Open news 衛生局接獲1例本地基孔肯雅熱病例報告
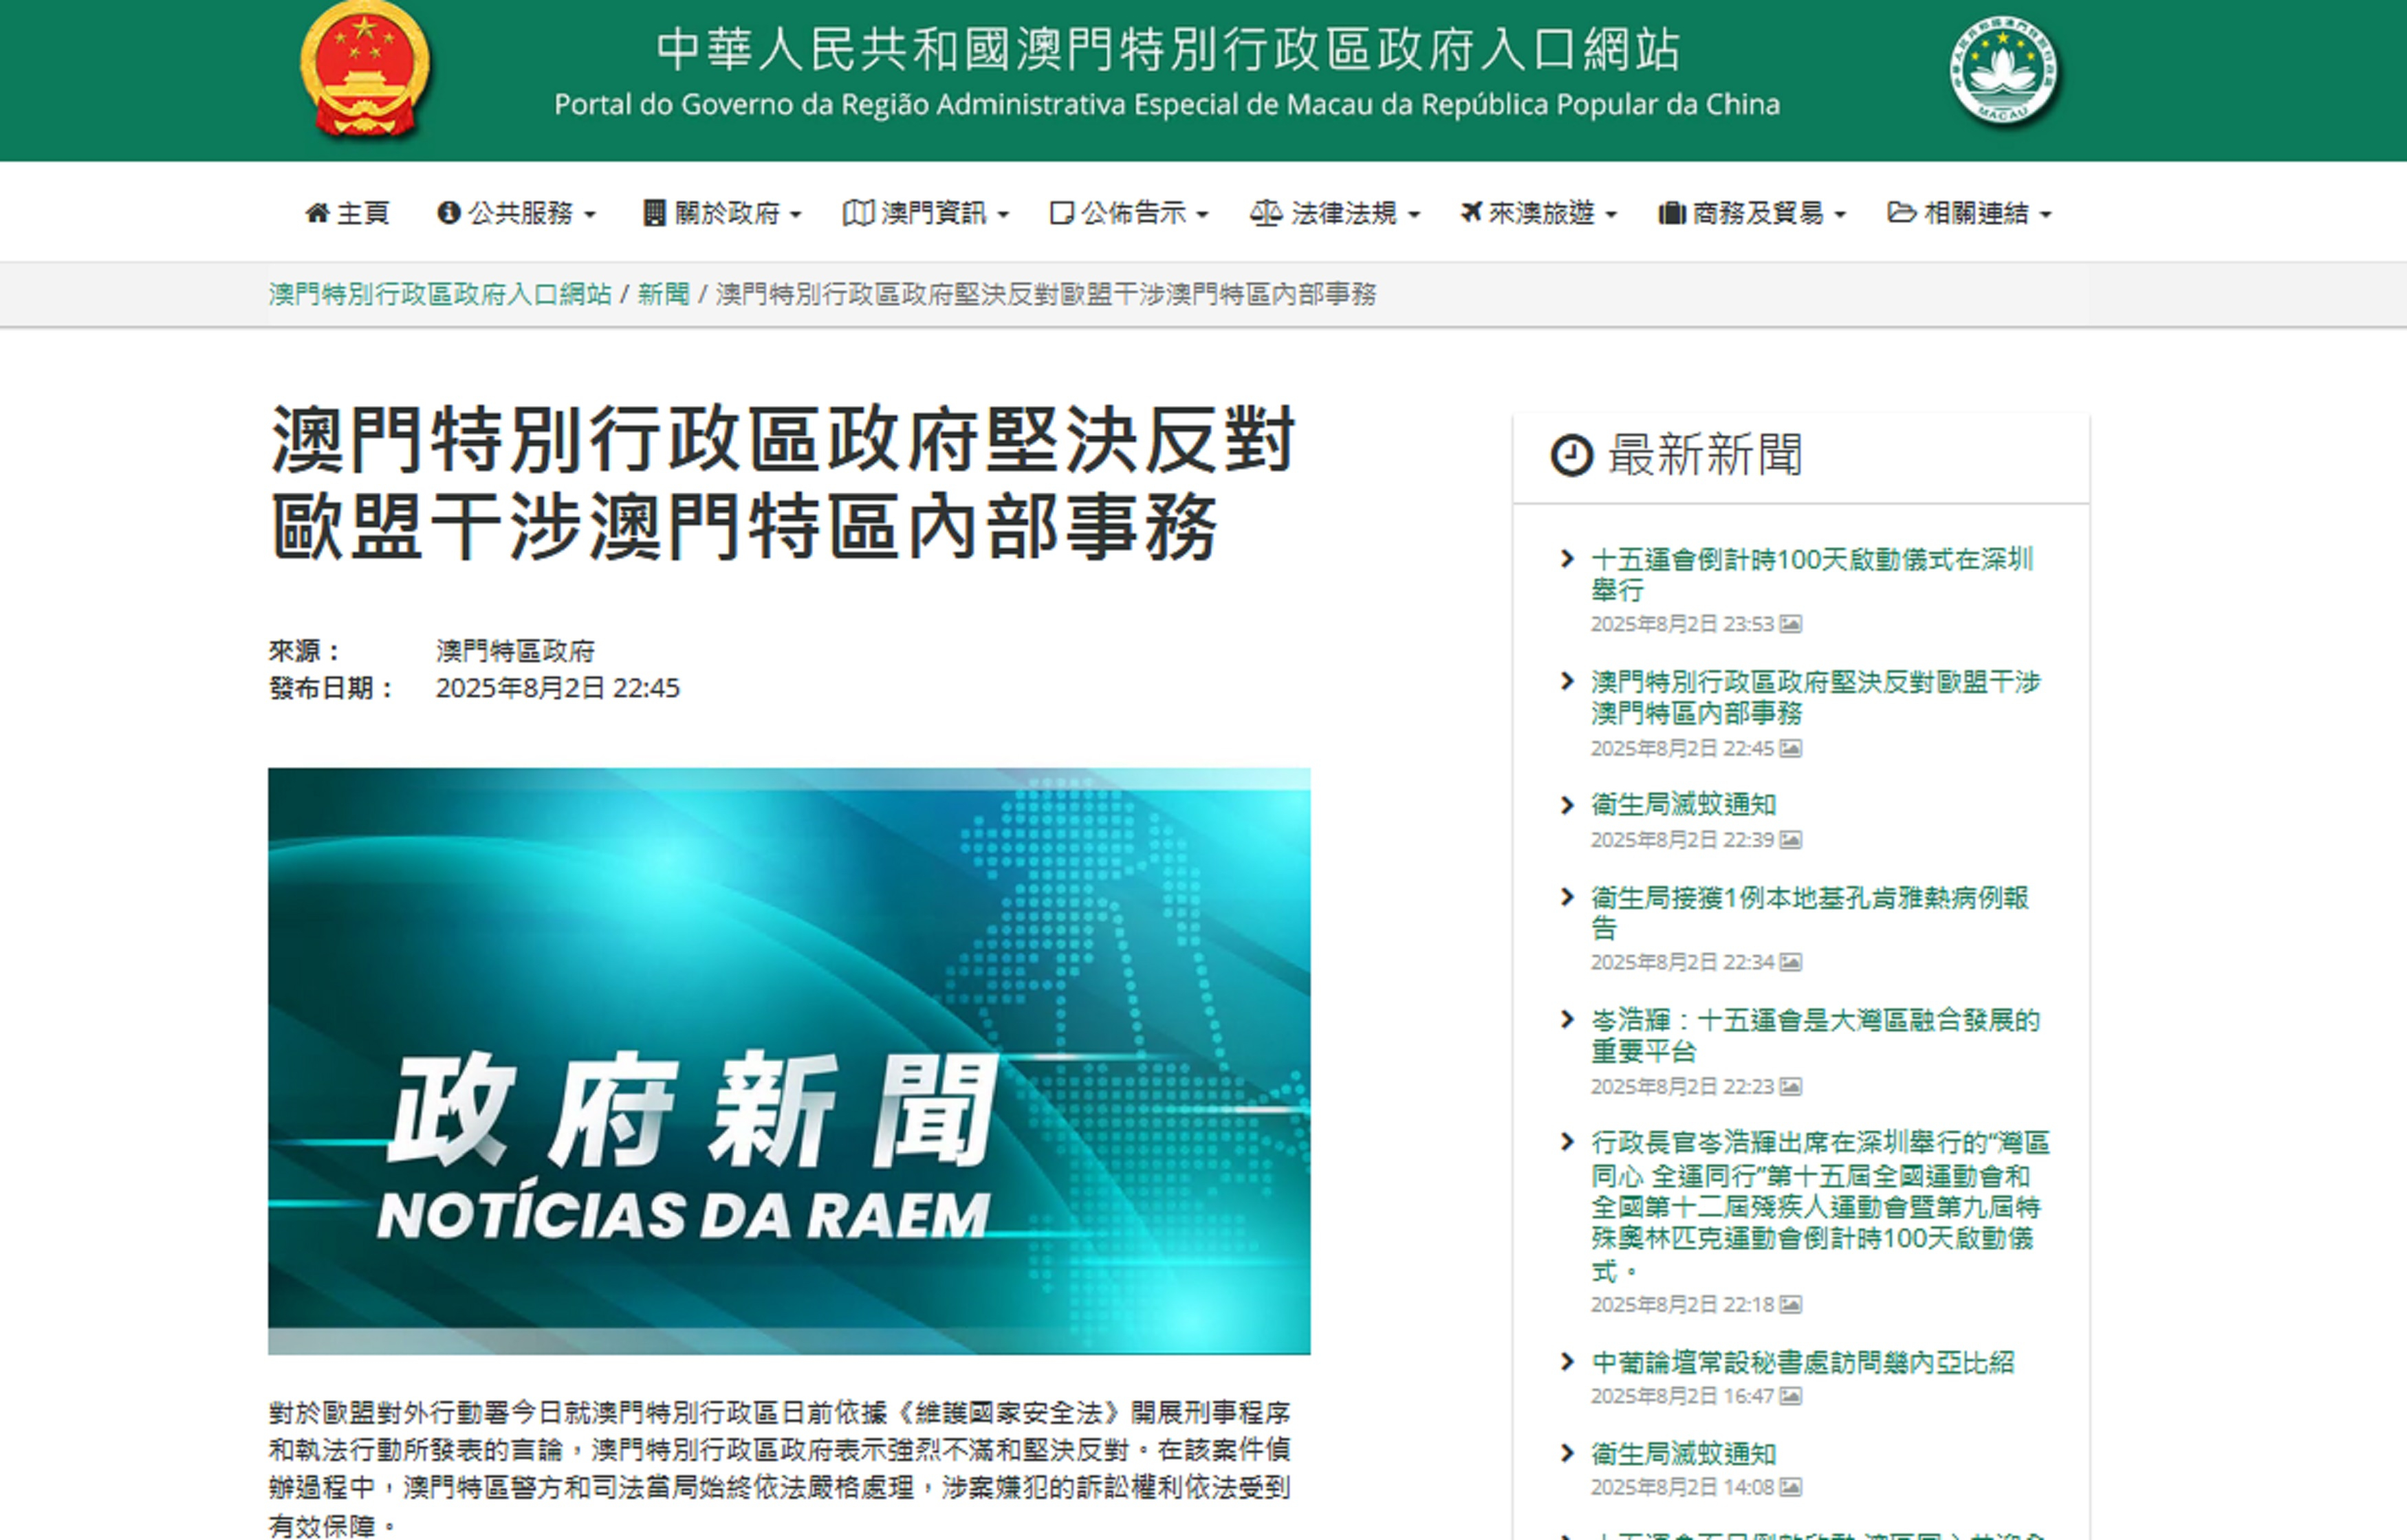 pos(1810,912)
